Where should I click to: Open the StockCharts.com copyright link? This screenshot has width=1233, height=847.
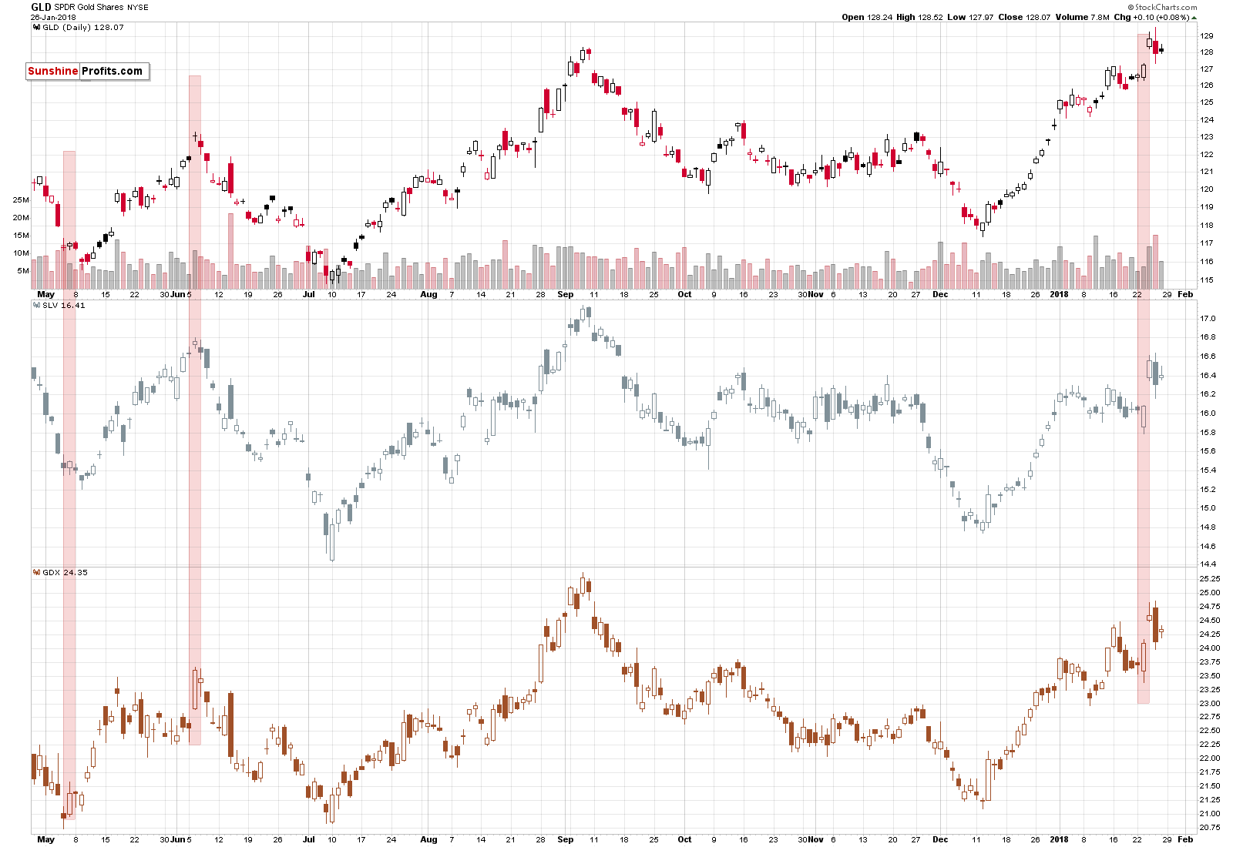[1163, 7]
